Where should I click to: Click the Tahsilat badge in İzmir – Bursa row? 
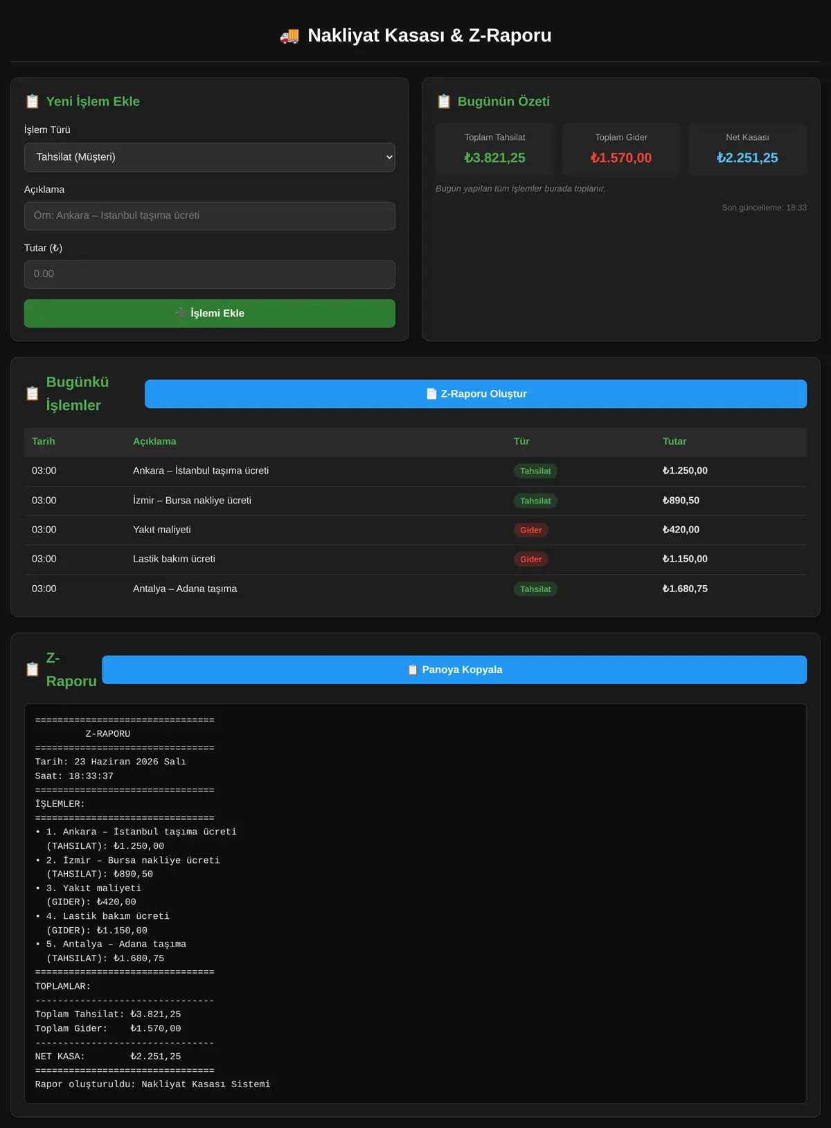[x=535, y=501]
